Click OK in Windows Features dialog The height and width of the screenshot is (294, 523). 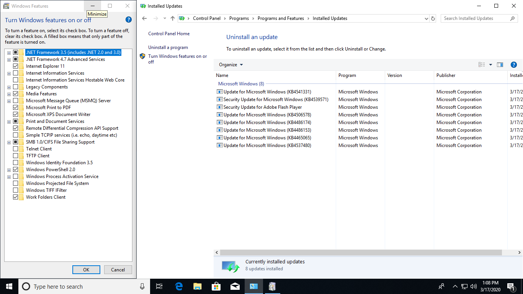(86, 269)
